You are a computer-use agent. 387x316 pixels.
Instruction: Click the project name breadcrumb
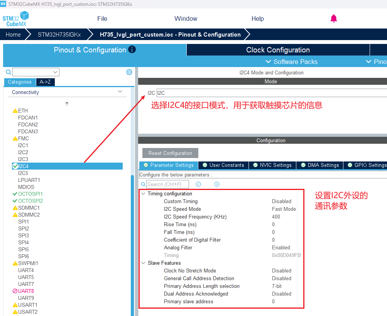(170, 35)
